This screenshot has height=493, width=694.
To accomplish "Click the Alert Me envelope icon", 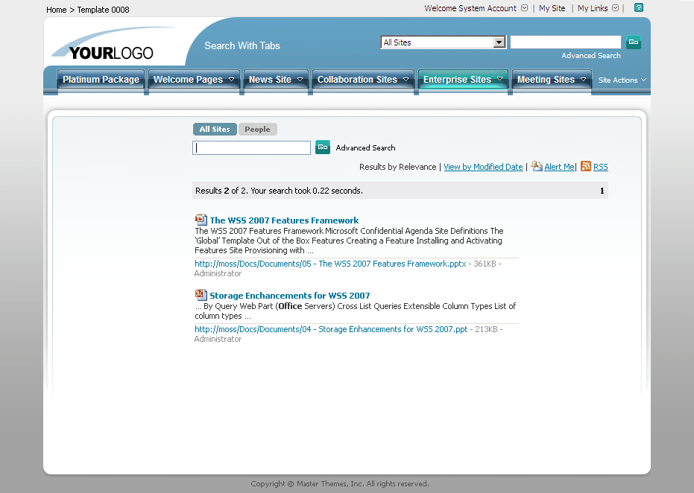I will [x=537, y=166].
